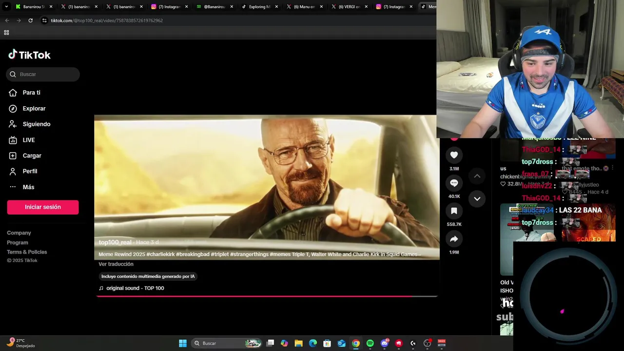624x351 pixels.
Task: Open Task View on the taskbar
Action: (271, 343)
